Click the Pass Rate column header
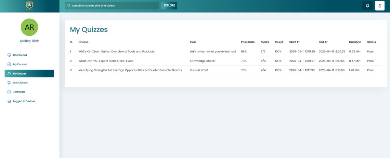Viewport: 390px width, 158px height. [x=248, y=42]
